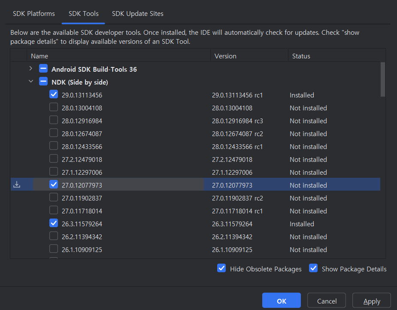The width and height of the screenshot is (397, 310).
Task: Collapse the NDK (Side by side) group
Action: click(30, 82)
